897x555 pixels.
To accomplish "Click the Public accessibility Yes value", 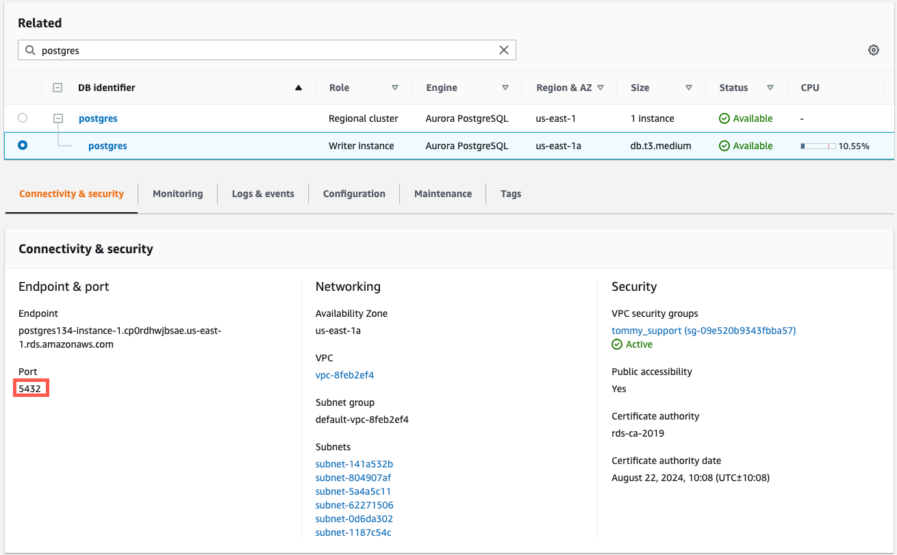I will [x=619, y=389].
